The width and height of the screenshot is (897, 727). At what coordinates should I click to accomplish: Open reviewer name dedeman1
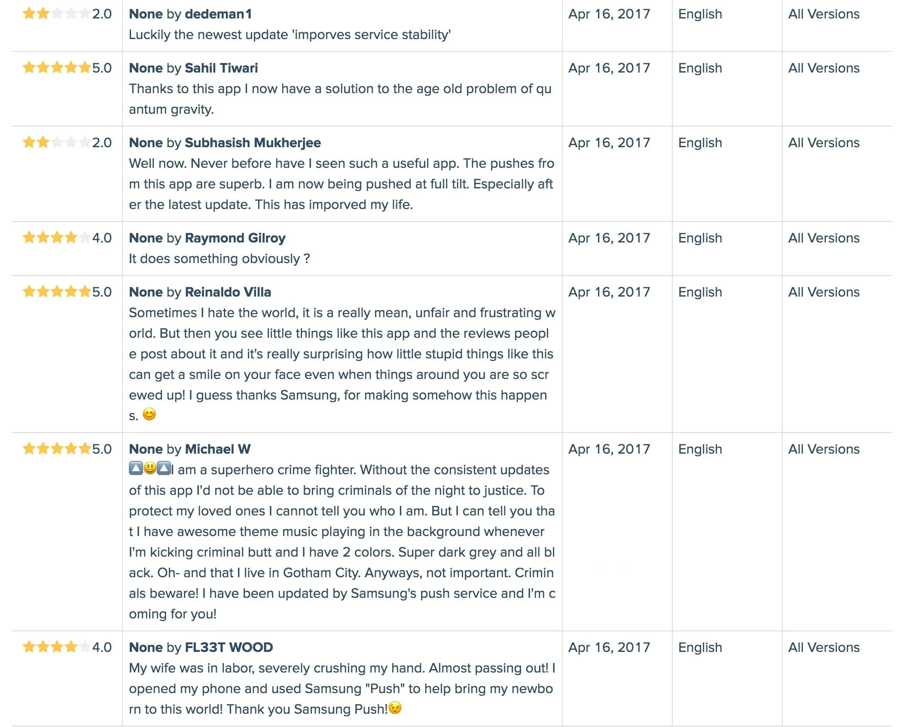(218, 14)
